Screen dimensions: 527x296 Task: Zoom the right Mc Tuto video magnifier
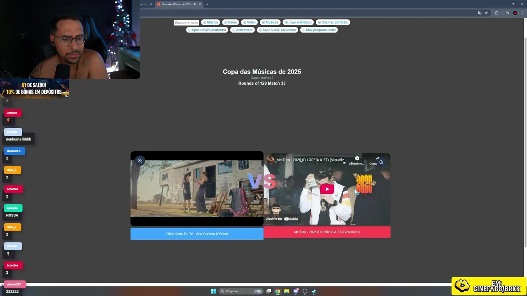click(381, 162)
